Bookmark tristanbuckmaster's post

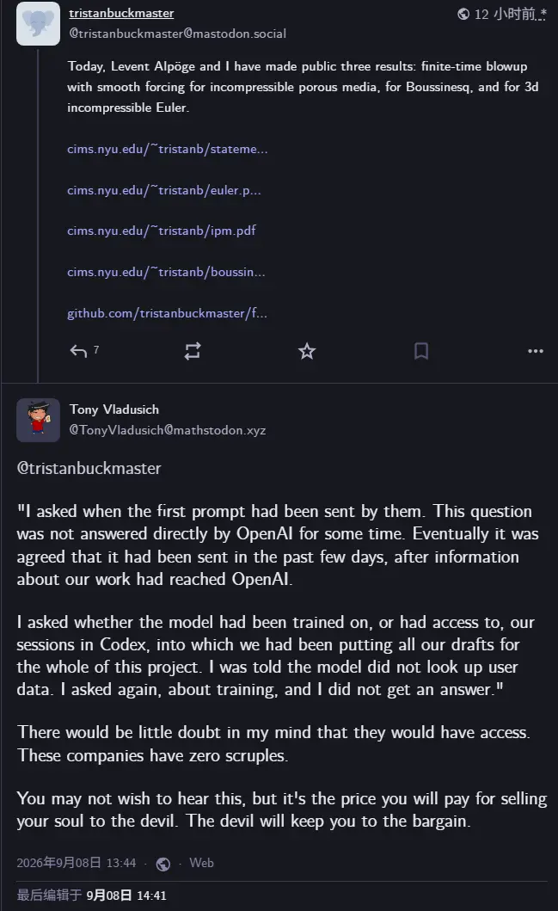(421, 351)
